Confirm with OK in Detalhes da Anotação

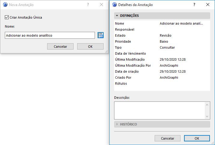(197, 138)
